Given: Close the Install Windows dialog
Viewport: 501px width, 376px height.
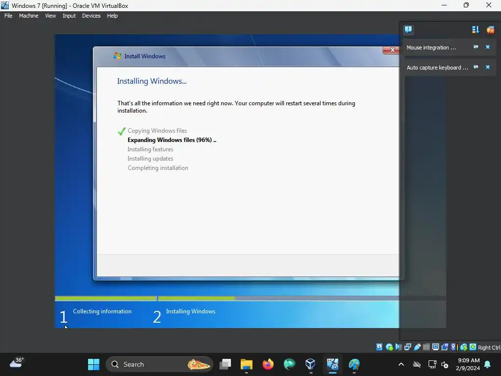Looking at the screenshot, I should 391,50.
